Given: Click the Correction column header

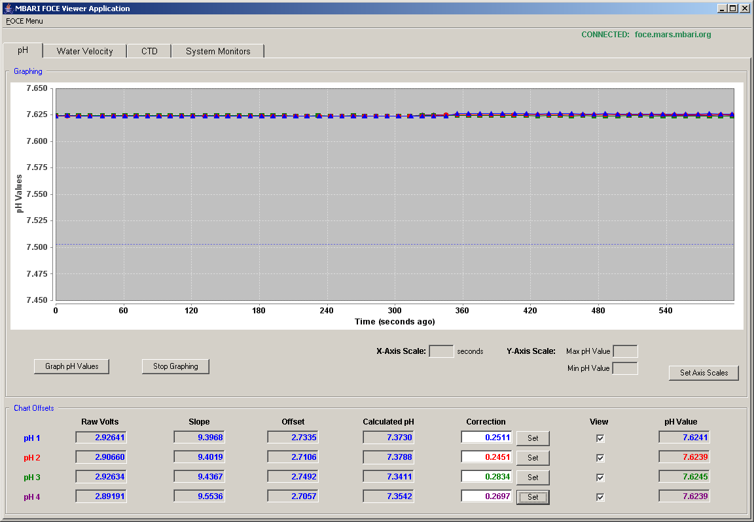Looking at the screenshot, I should pos(486,421).
